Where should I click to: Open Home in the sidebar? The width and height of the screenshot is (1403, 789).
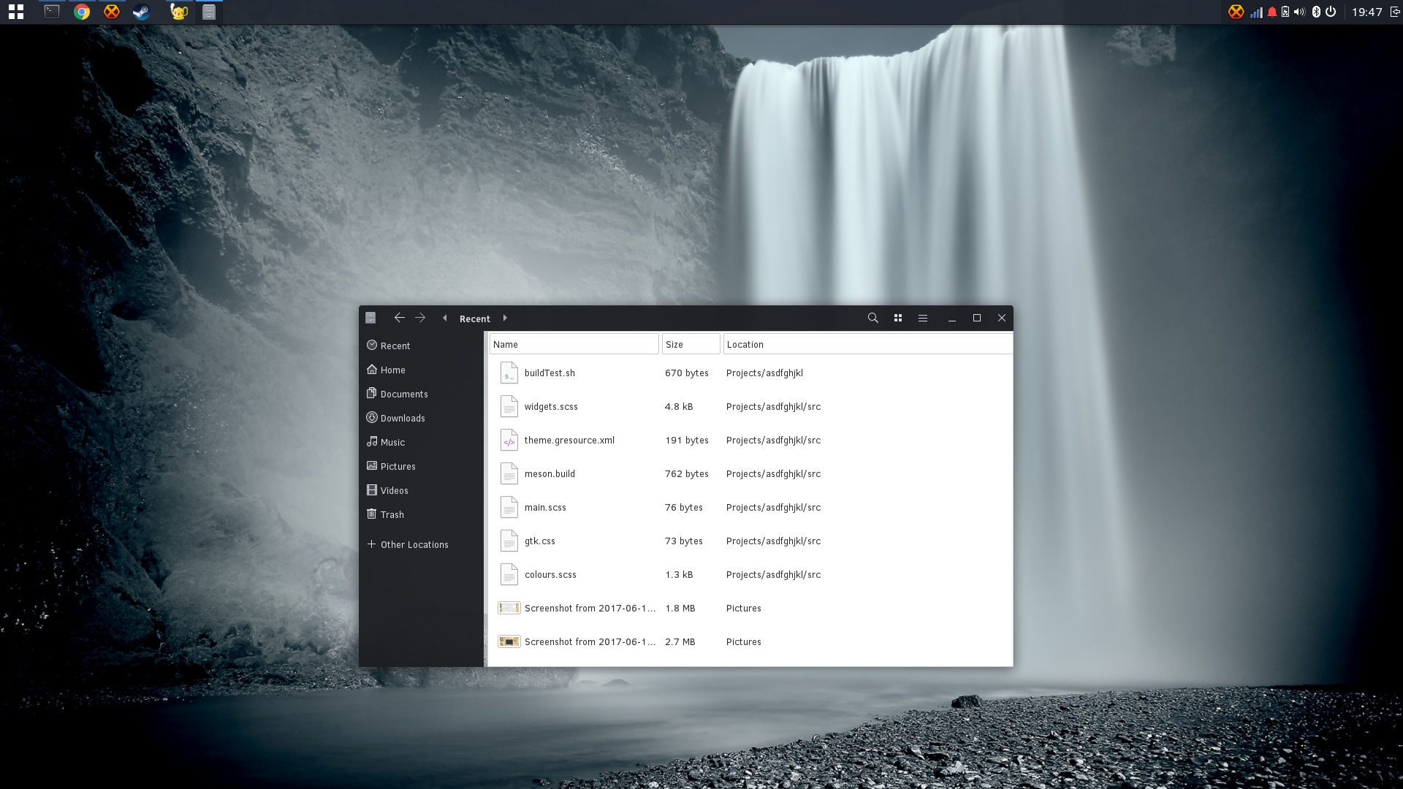click(x=421, y=370)
